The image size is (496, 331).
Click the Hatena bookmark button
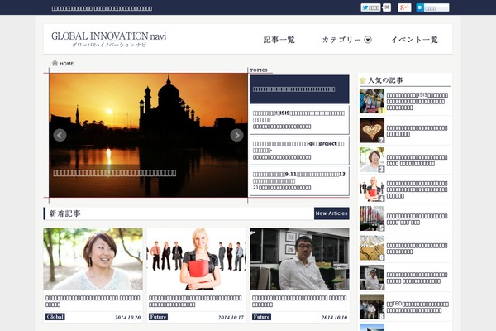(432, 7)
